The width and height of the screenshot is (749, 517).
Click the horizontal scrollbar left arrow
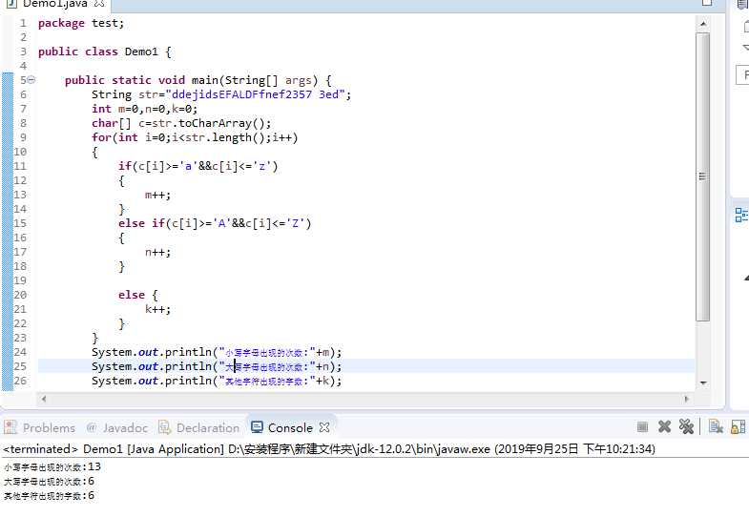[x=44, y=399]
